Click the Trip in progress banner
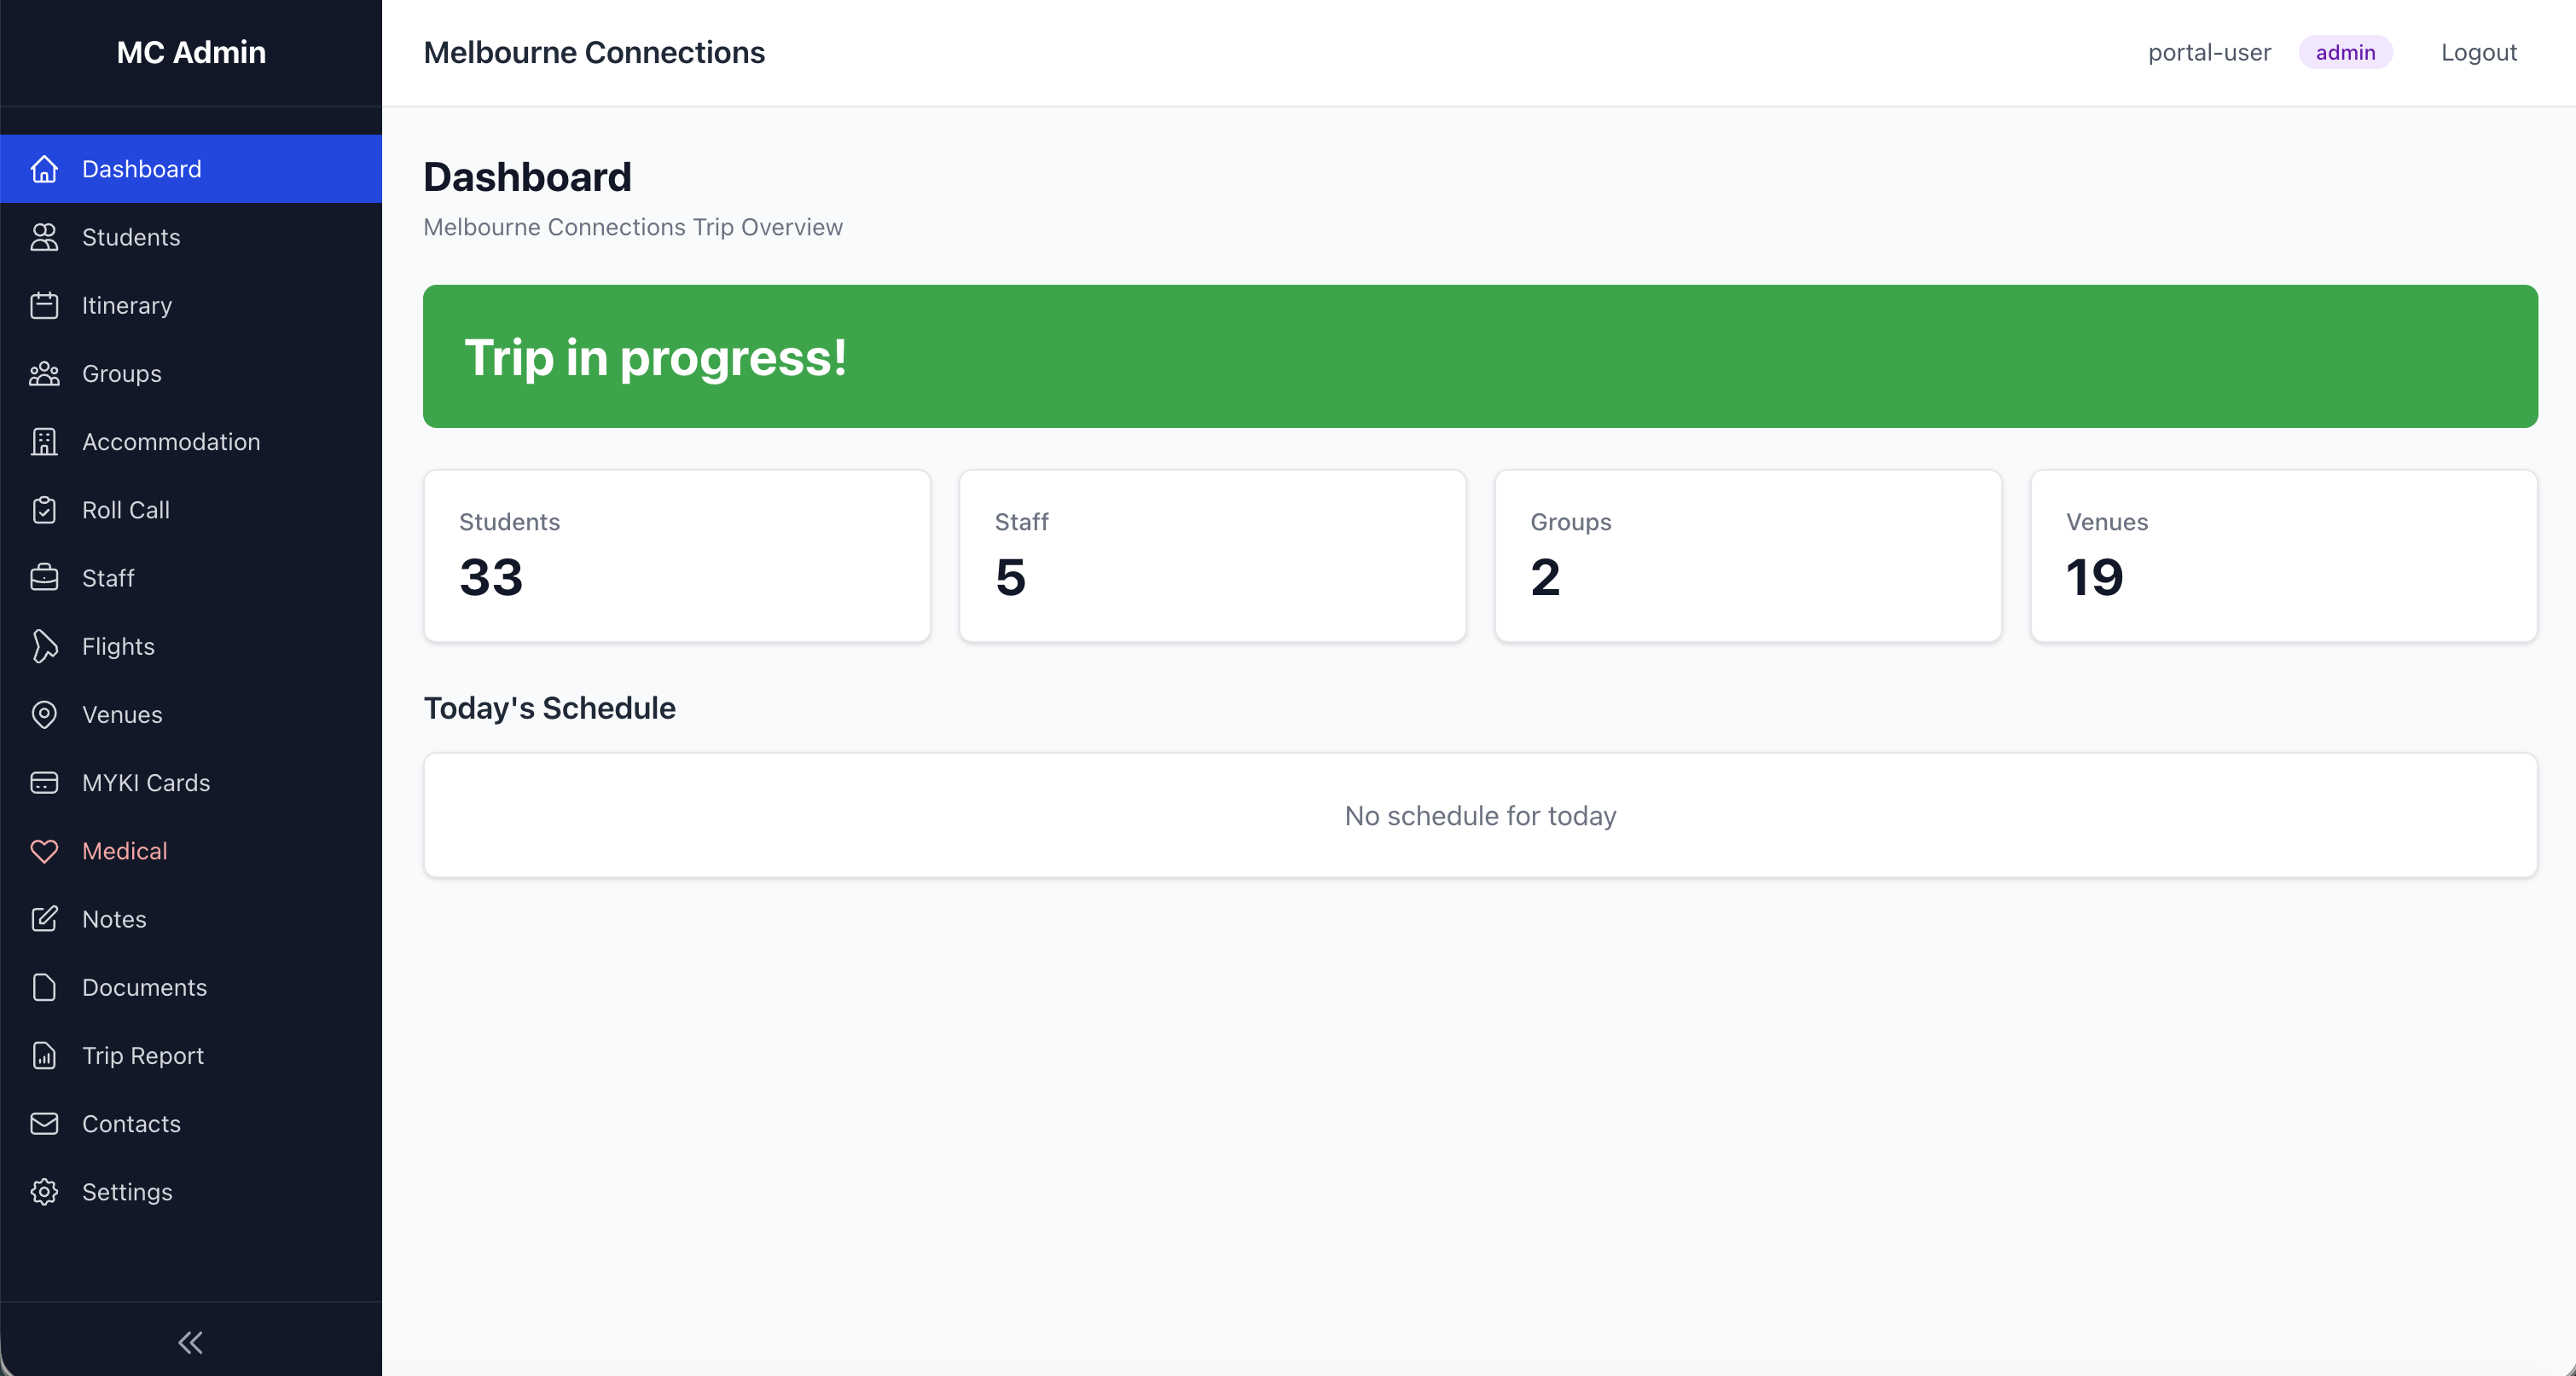Image resolution: width=2576 pixels, height=1376 pixels. (1479, 356)
